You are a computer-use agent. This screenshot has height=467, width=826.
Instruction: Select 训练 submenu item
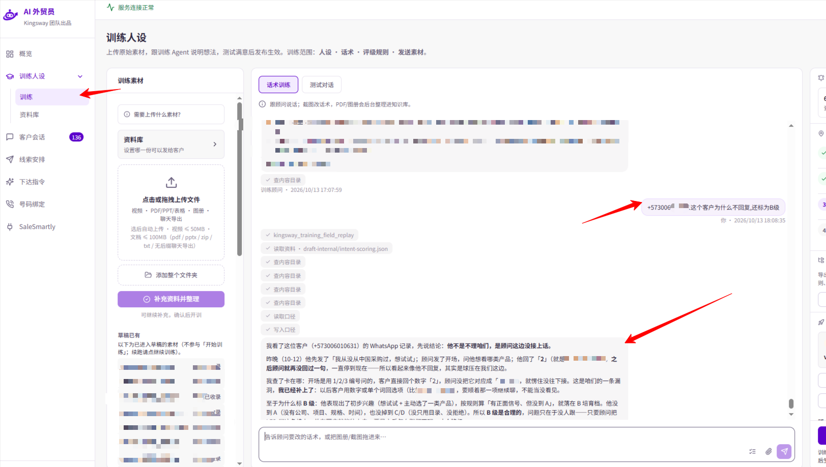[x=52, y=97]
